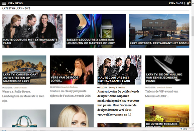Open De onthulling van een bijzondere piano article

167,70
